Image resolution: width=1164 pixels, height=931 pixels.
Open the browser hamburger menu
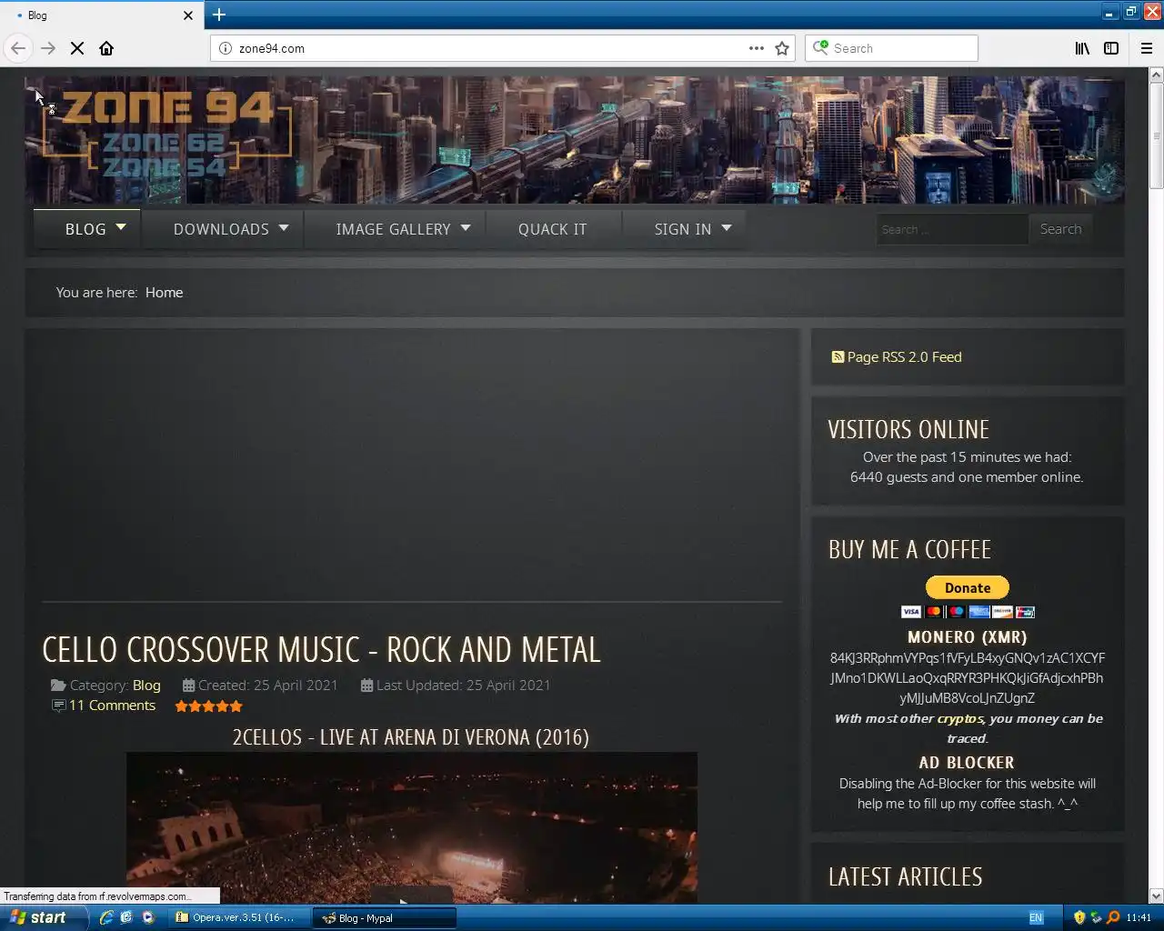tap(1147, 48)
